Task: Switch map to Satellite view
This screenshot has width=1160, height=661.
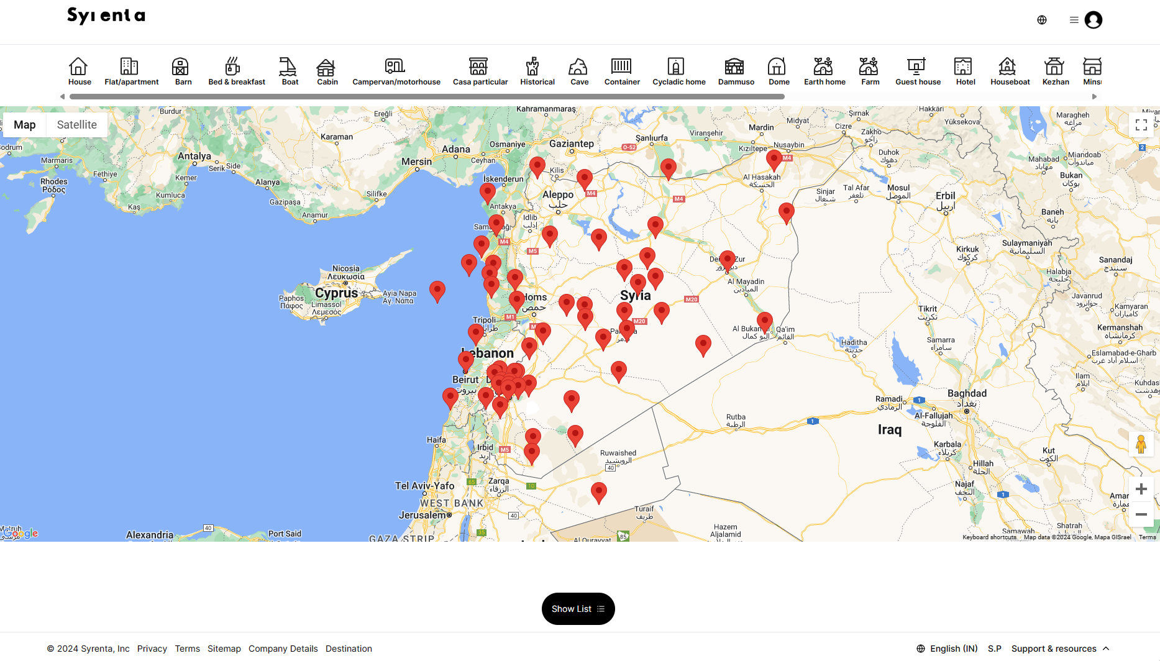Action: pyautogui.click(x=76, y=125)
